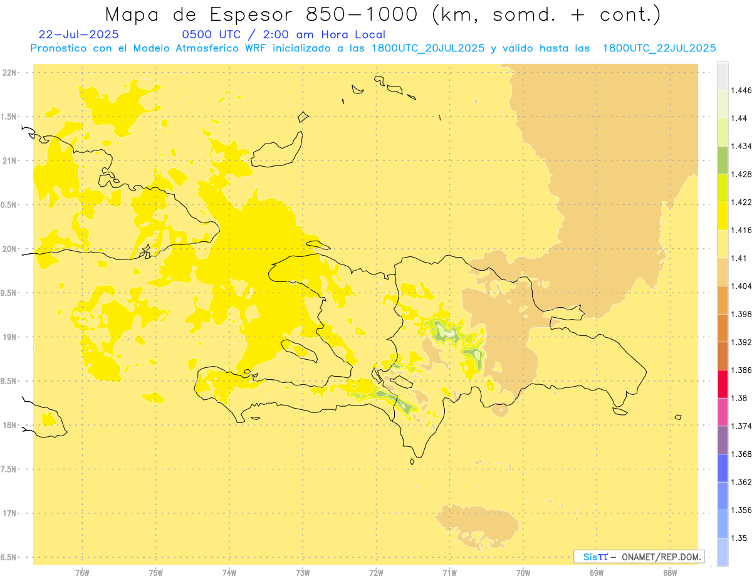Click the 74W longitude axis label
This screenshot has height=581, width=752.
pyautogui.click(x=229, y=572)
